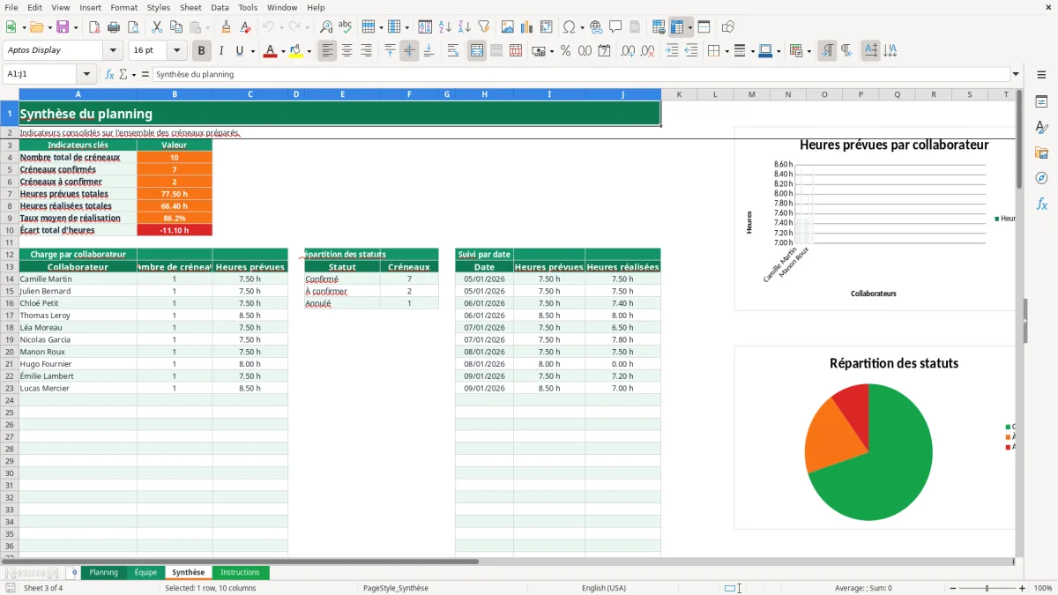
Task: Open the Data menu
Action: pyautogui.click(x=220, y=7)
